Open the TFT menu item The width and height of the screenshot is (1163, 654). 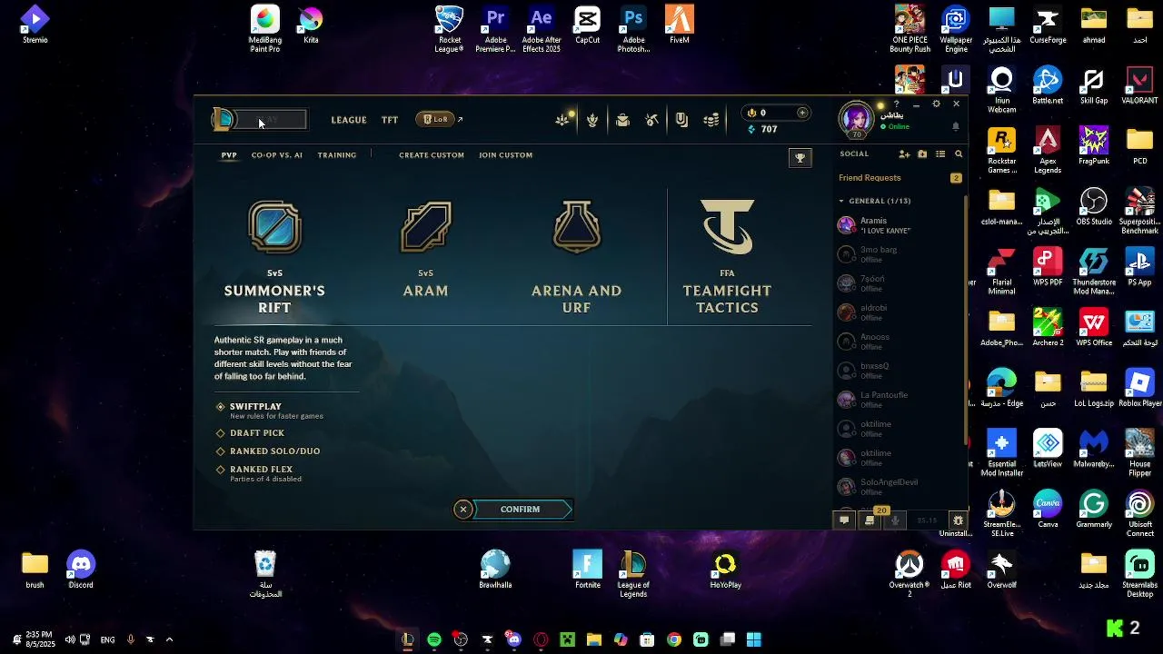[x=390, y=120]
